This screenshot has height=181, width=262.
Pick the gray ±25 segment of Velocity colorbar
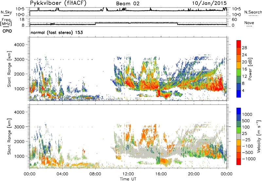point(239,137)
